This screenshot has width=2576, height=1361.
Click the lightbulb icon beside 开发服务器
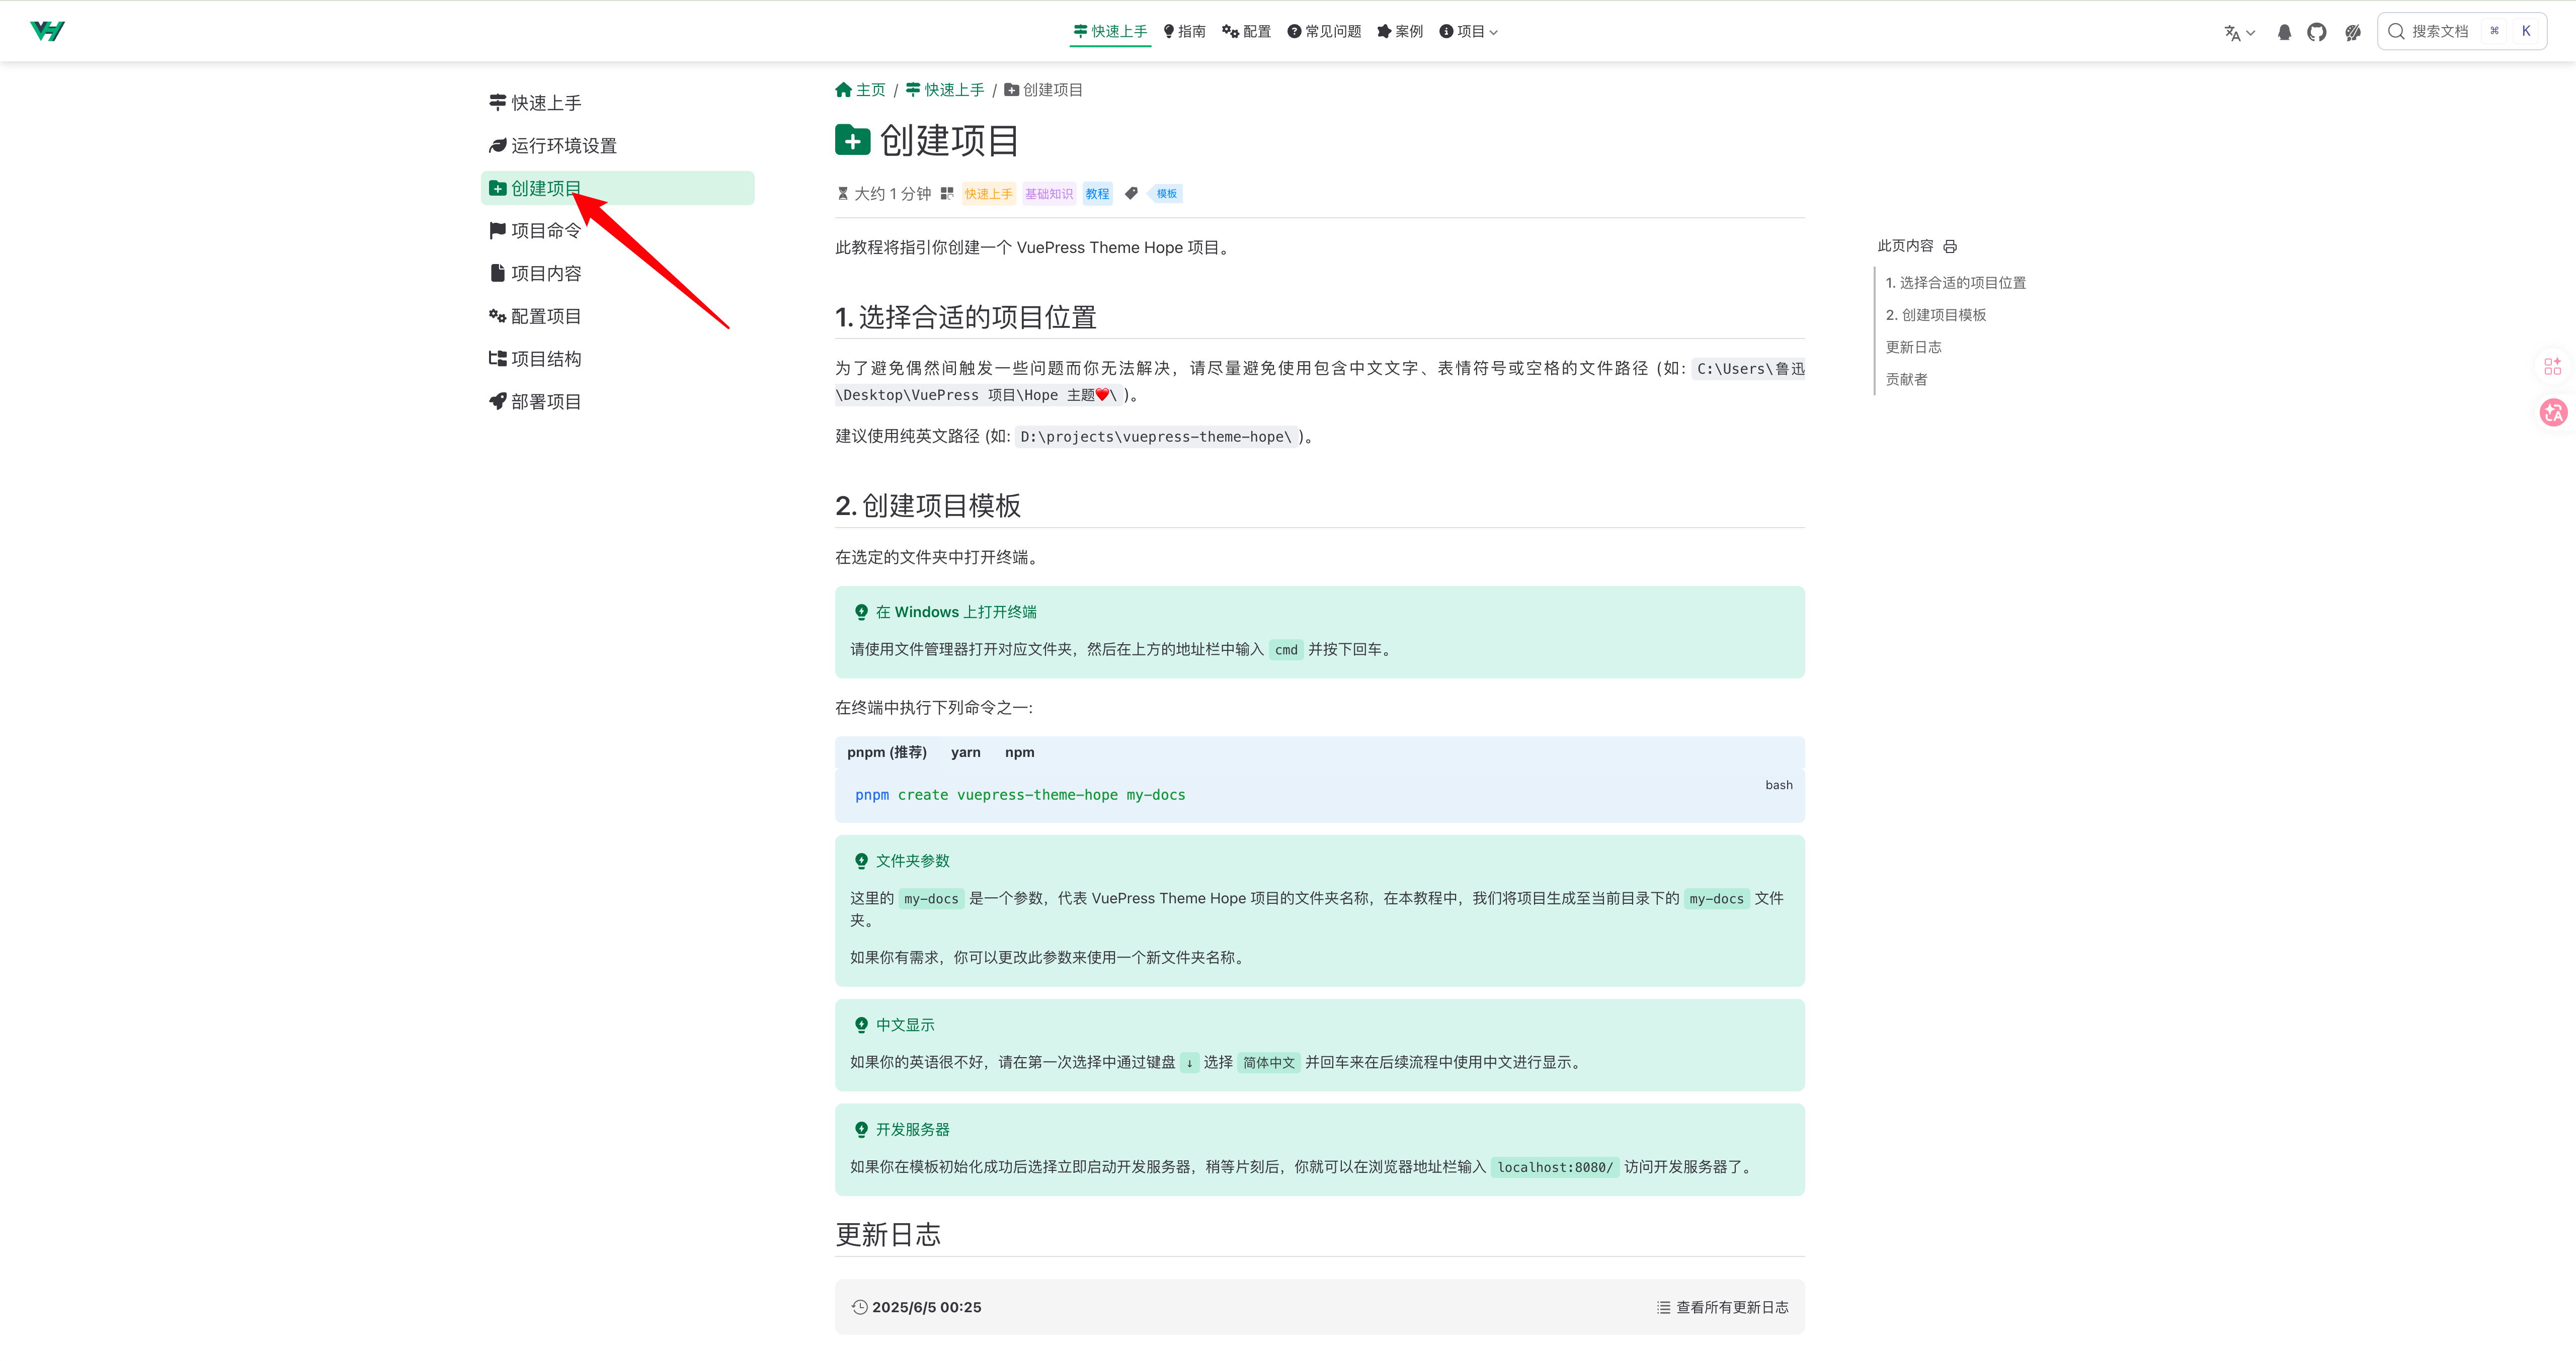tap(861, 1130)
